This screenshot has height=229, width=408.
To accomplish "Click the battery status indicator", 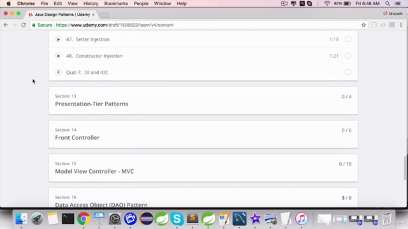I will [x=342, y=4].
